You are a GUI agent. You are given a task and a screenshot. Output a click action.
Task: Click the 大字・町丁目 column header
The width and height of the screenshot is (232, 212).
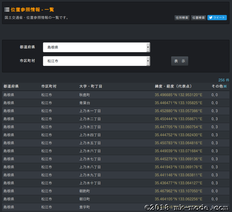click(x=91, y=86)
